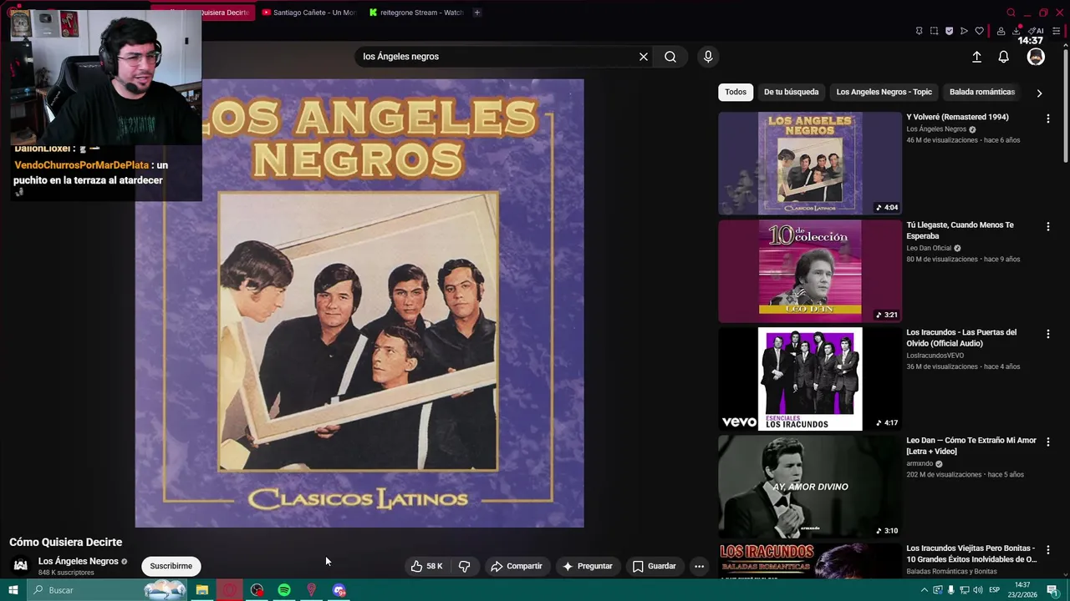Open the Windows Start menu
Viewport: 1070px width, 601px height.
coord(13,590)
